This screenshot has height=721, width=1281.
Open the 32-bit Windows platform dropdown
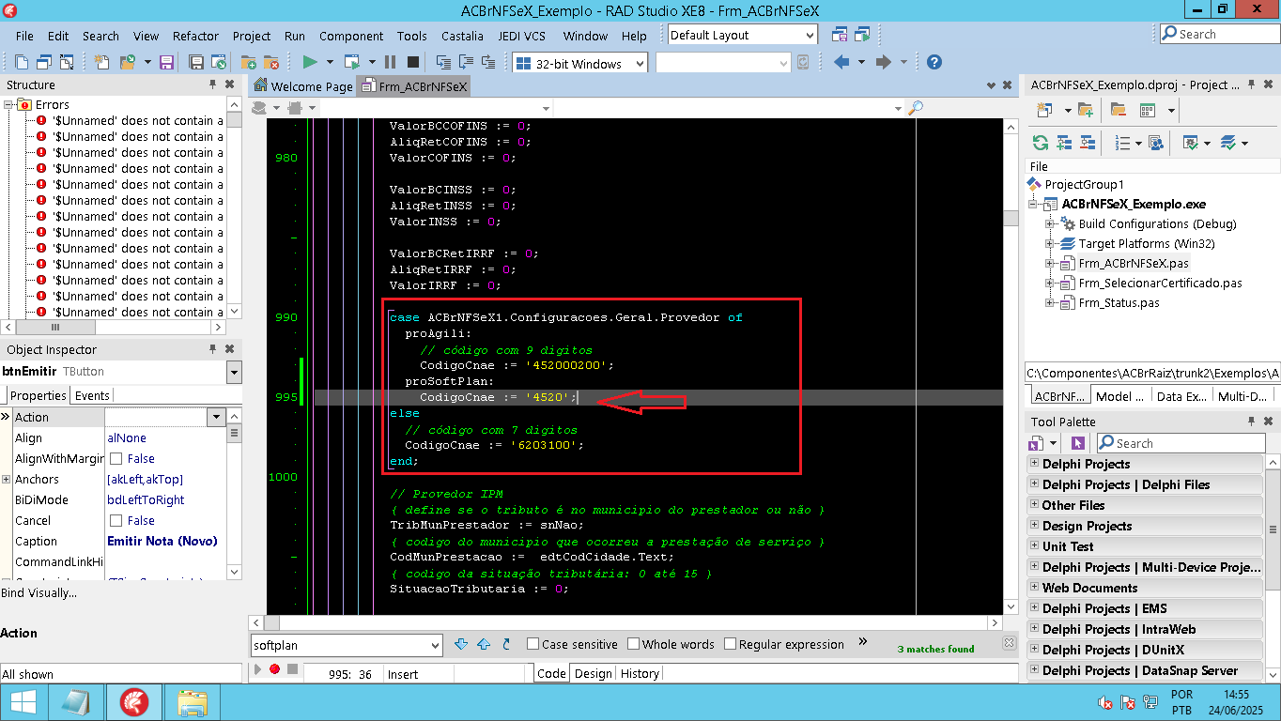click(640, 64)
